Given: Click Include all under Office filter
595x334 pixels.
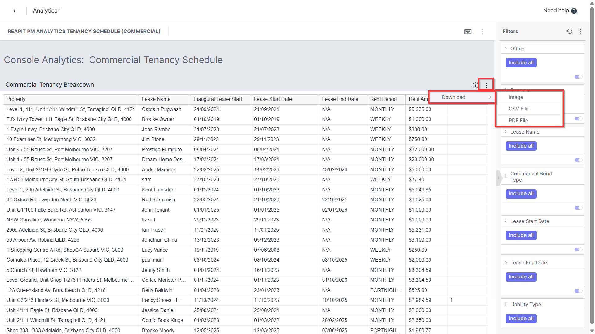Looking at the screenshot, I should pos(521,63).
